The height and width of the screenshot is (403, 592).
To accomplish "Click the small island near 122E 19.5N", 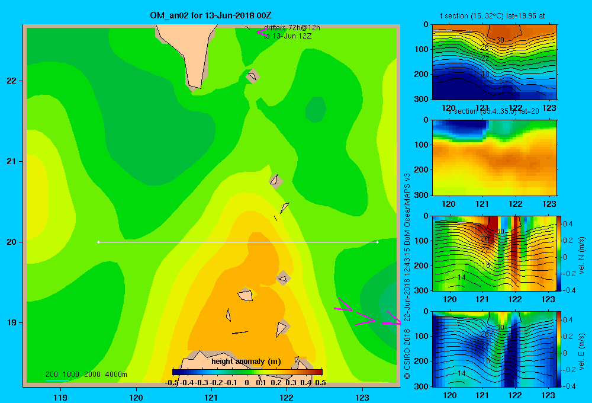I will tap(284, 279).
